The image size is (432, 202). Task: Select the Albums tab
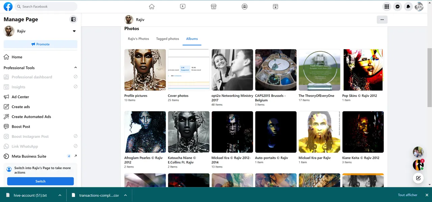192,39
